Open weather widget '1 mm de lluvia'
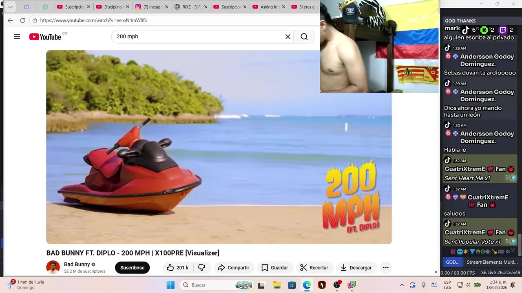The width and height of the screenshot is (522, 293). (26, 284)
